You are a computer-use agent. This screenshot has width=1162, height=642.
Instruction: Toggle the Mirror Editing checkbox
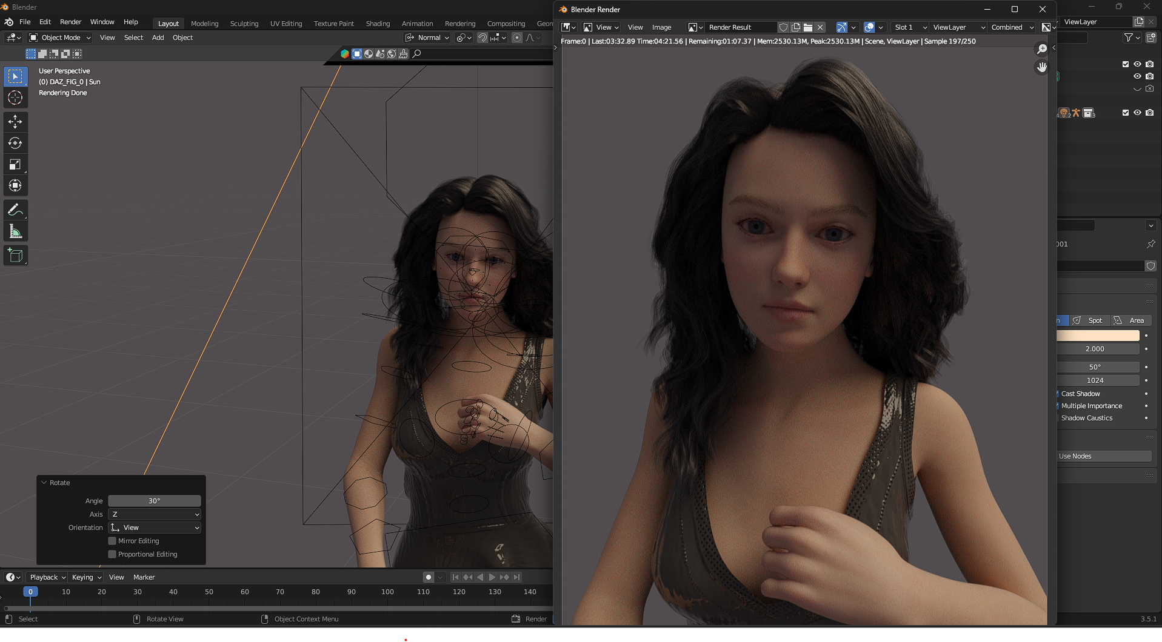click(112, 541)
